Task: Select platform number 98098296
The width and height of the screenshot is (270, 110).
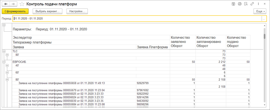Action: (x=143, y=105)
